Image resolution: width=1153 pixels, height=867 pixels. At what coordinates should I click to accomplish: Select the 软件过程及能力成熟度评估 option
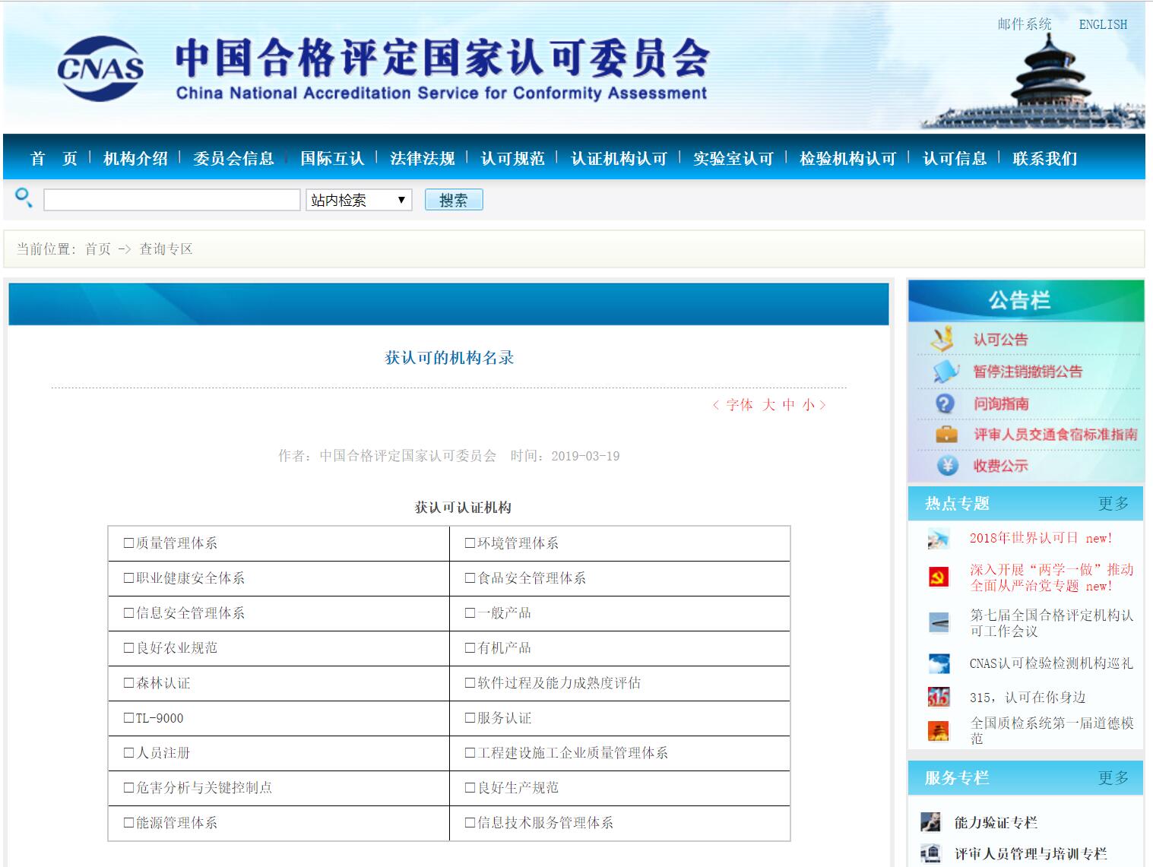click(553, 683)
